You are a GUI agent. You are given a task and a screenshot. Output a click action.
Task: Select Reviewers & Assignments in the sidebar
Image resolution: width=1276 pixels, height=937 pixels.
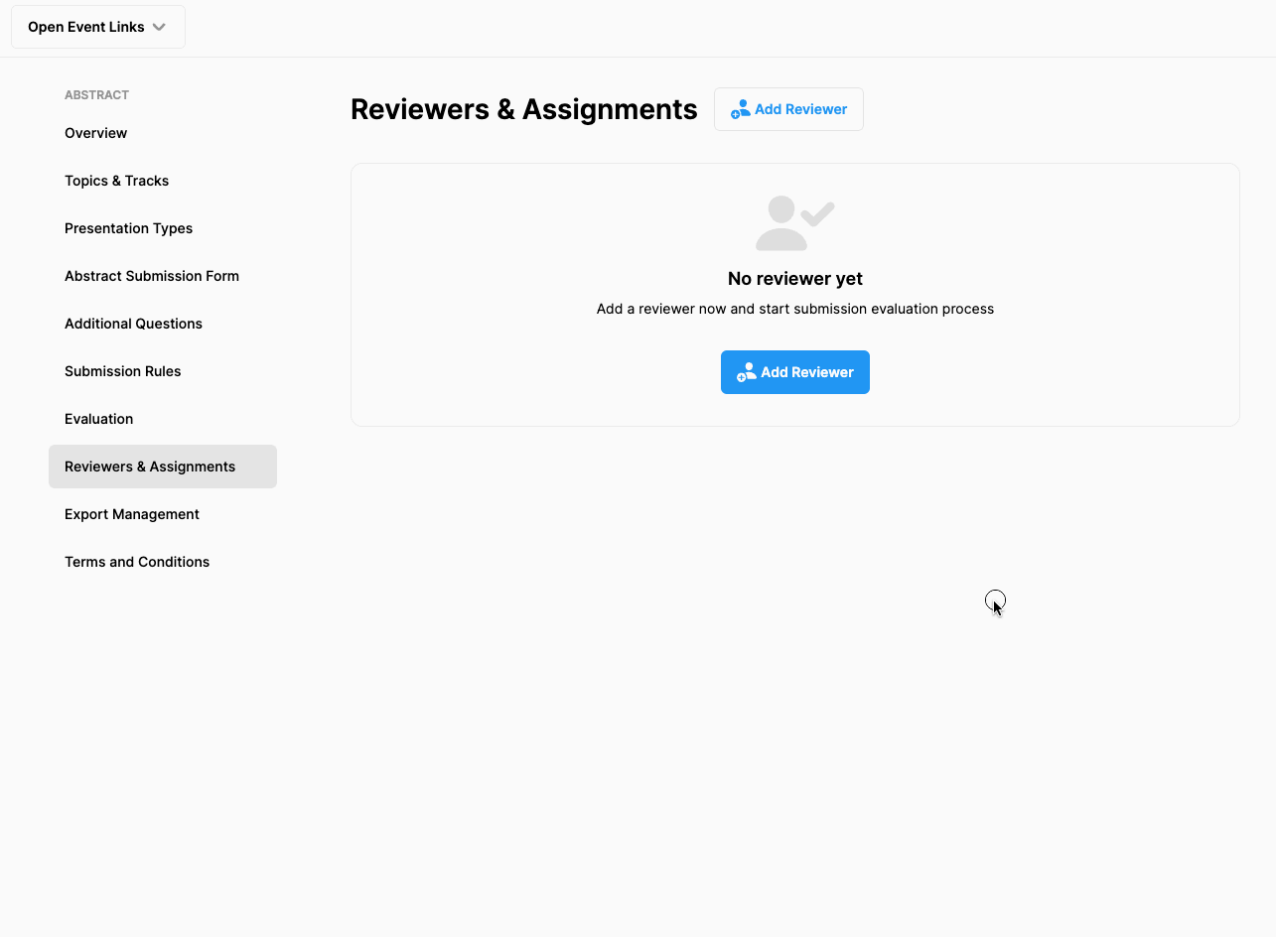coord(150,467)
